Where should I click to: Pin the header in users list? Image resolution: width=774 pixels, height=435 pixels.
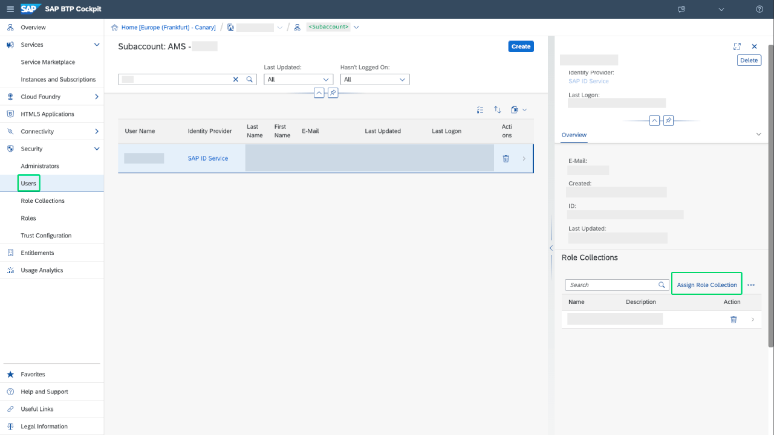(x=333, y=93)
